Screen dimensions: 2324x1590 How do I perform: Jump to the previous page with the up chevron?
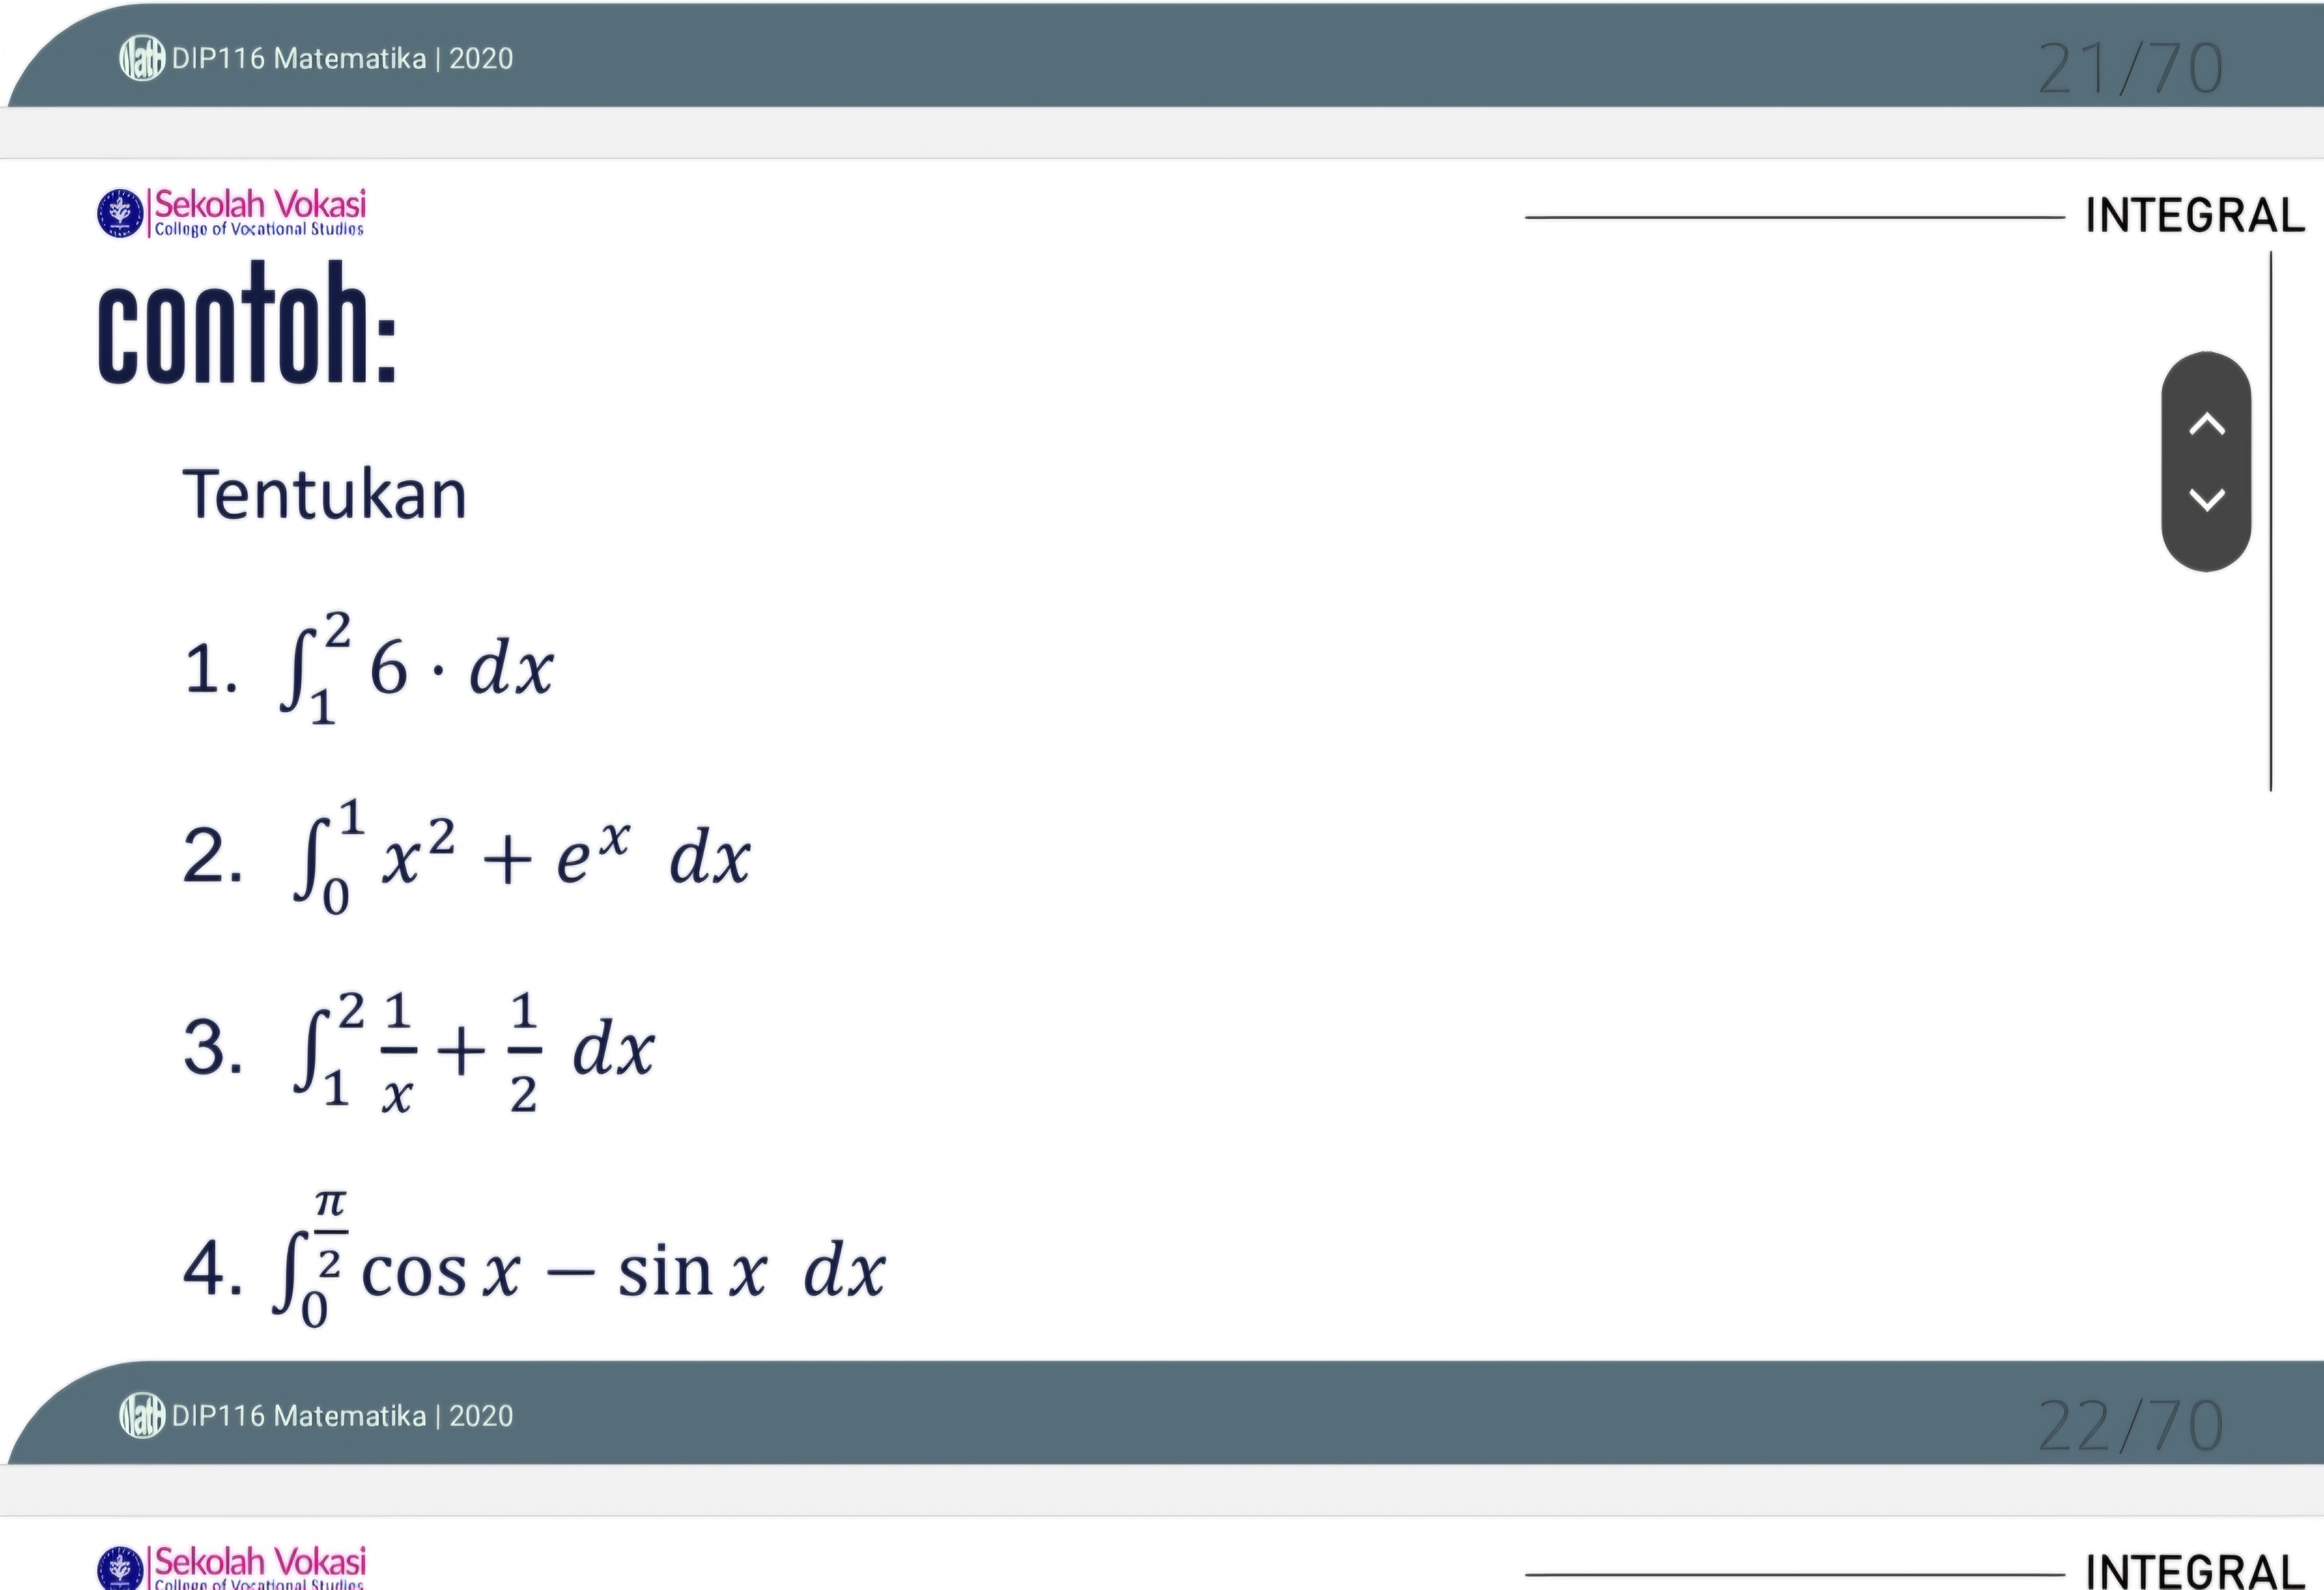pyautogui.click(x=2207, y=424)
